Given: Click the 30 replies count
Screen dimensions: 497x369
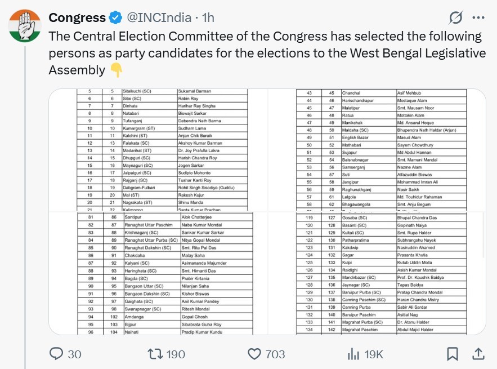Looking at the screenshot, I should point(74,354).
